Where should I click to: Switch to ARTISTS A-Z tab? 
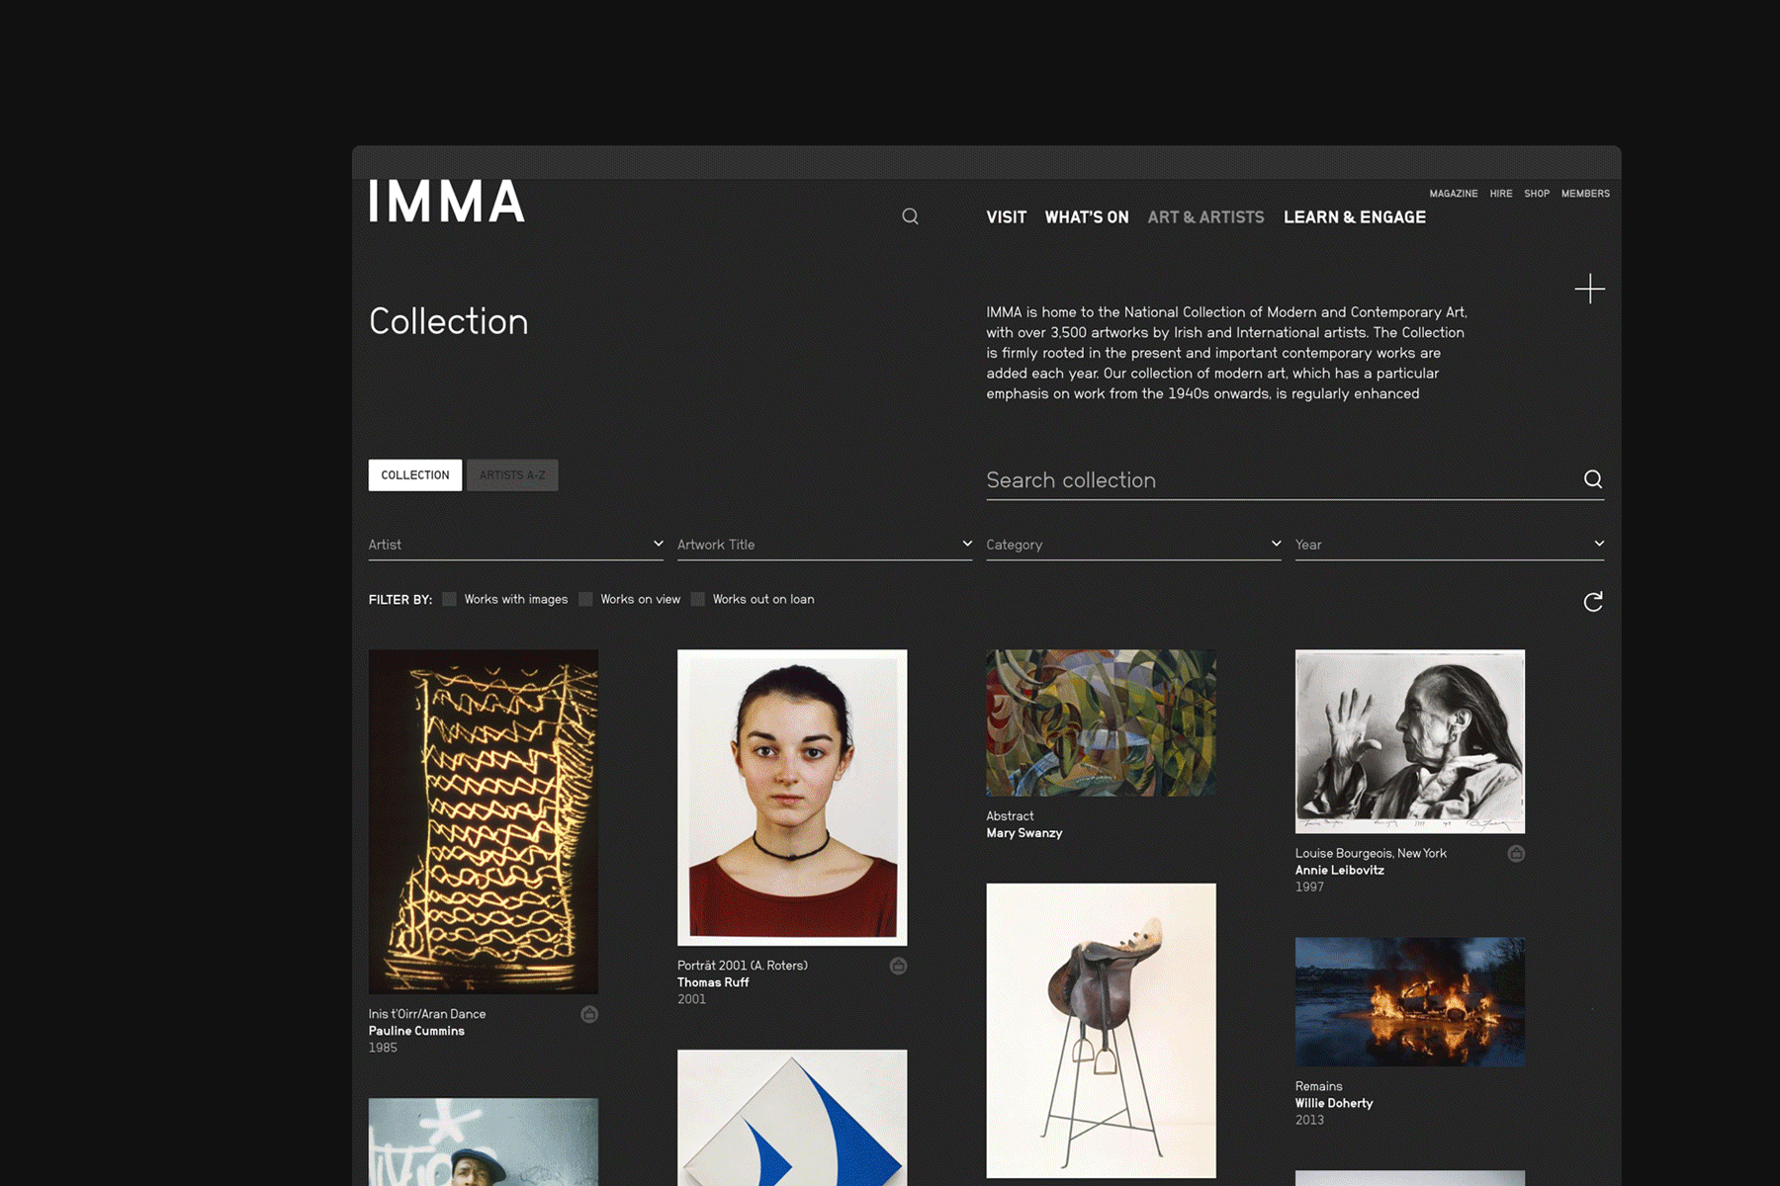coord(512,475)
